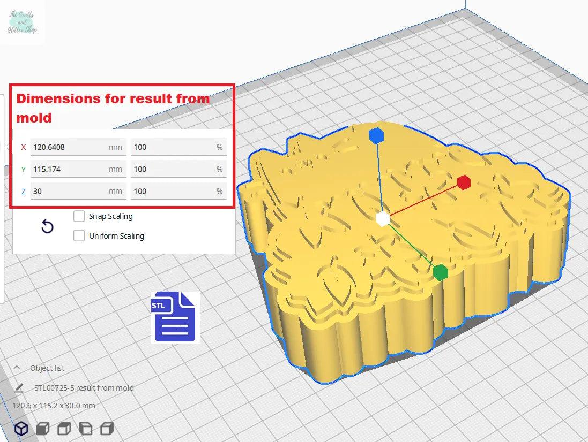The width and height of the screenshot is (588, 442).
Task: Click the red X-axis scale handle
Action: point(464,182)
